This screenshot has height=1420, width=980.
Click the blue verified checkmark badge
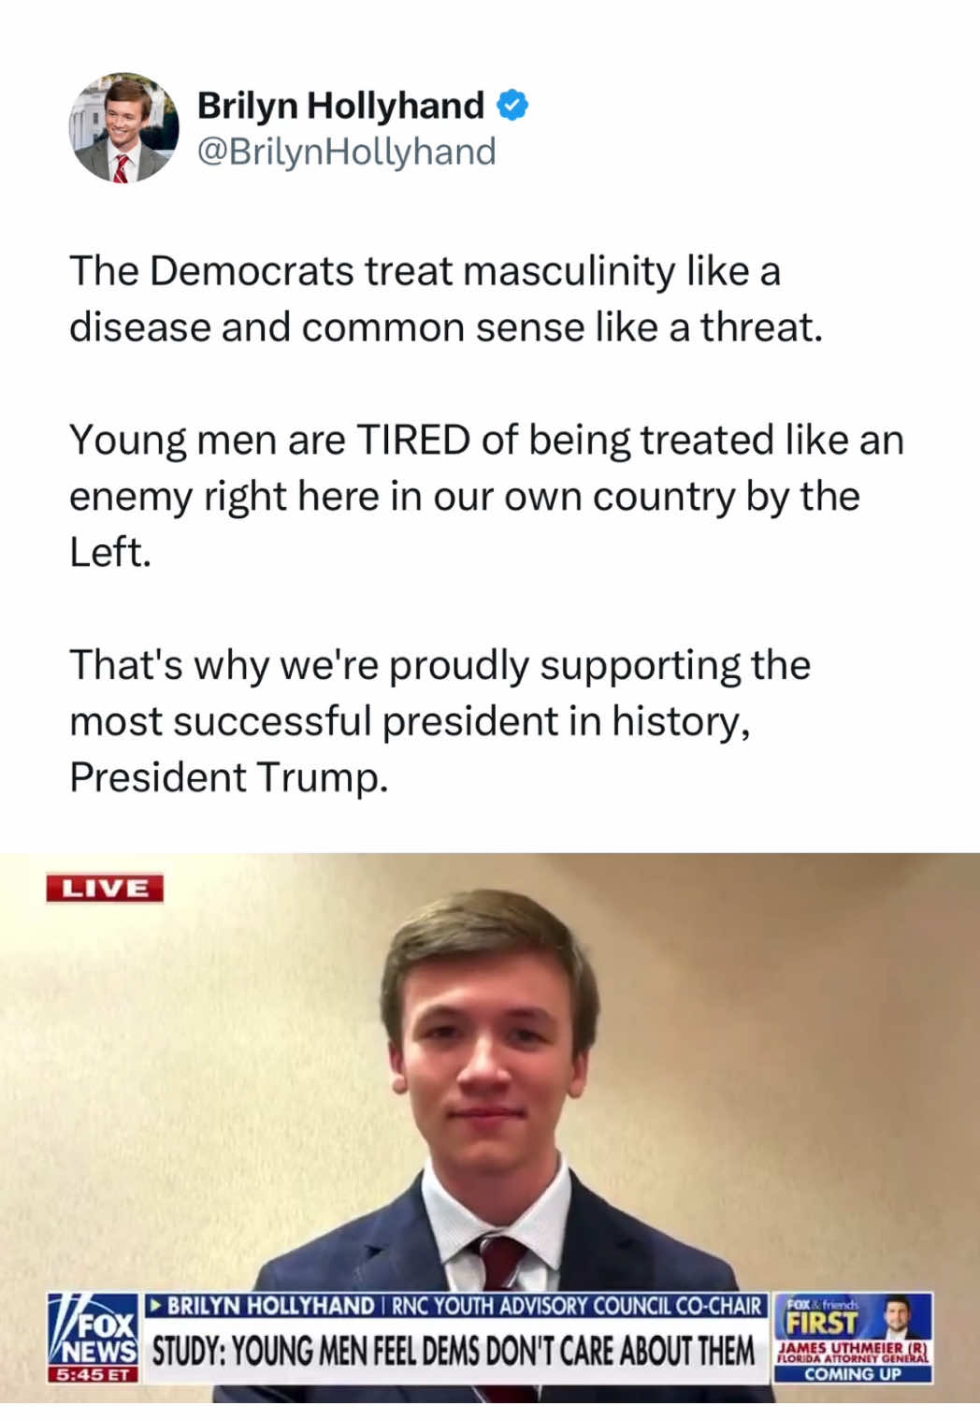click(x=512, y=106)
